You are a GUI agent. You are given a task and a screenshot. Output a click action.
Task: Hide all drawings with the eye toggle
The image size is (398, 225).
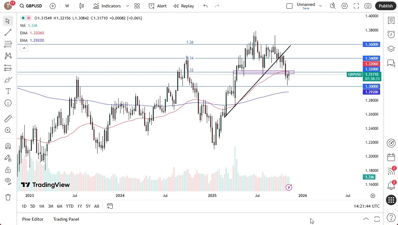click(x=8, y=181)
